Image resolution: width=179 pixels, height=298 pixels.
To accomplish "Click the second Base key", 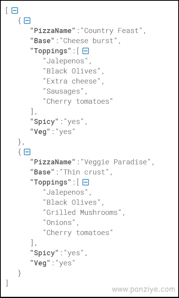I will 43,172.
